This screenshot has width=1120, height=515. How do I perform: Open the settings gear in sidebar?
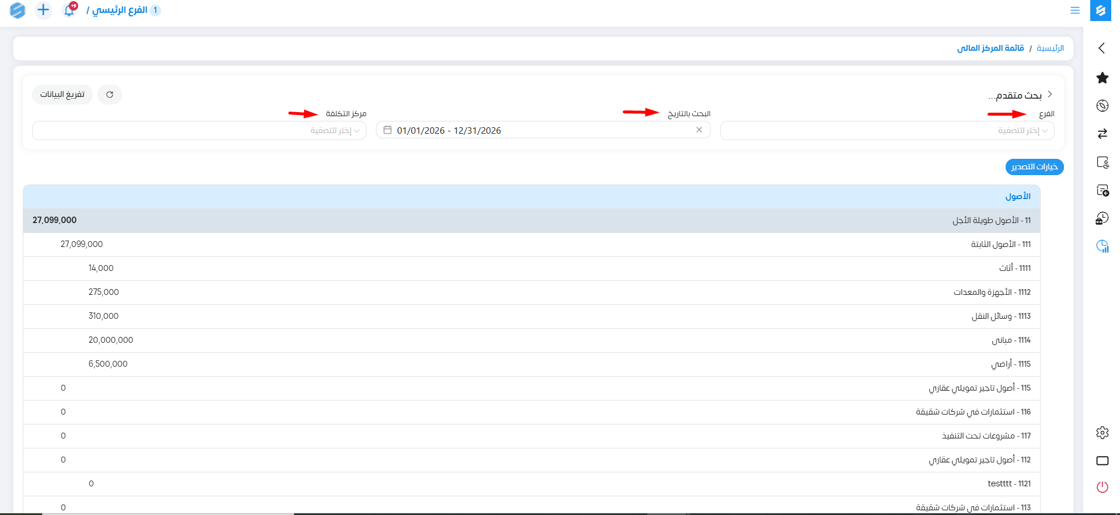1102,433
